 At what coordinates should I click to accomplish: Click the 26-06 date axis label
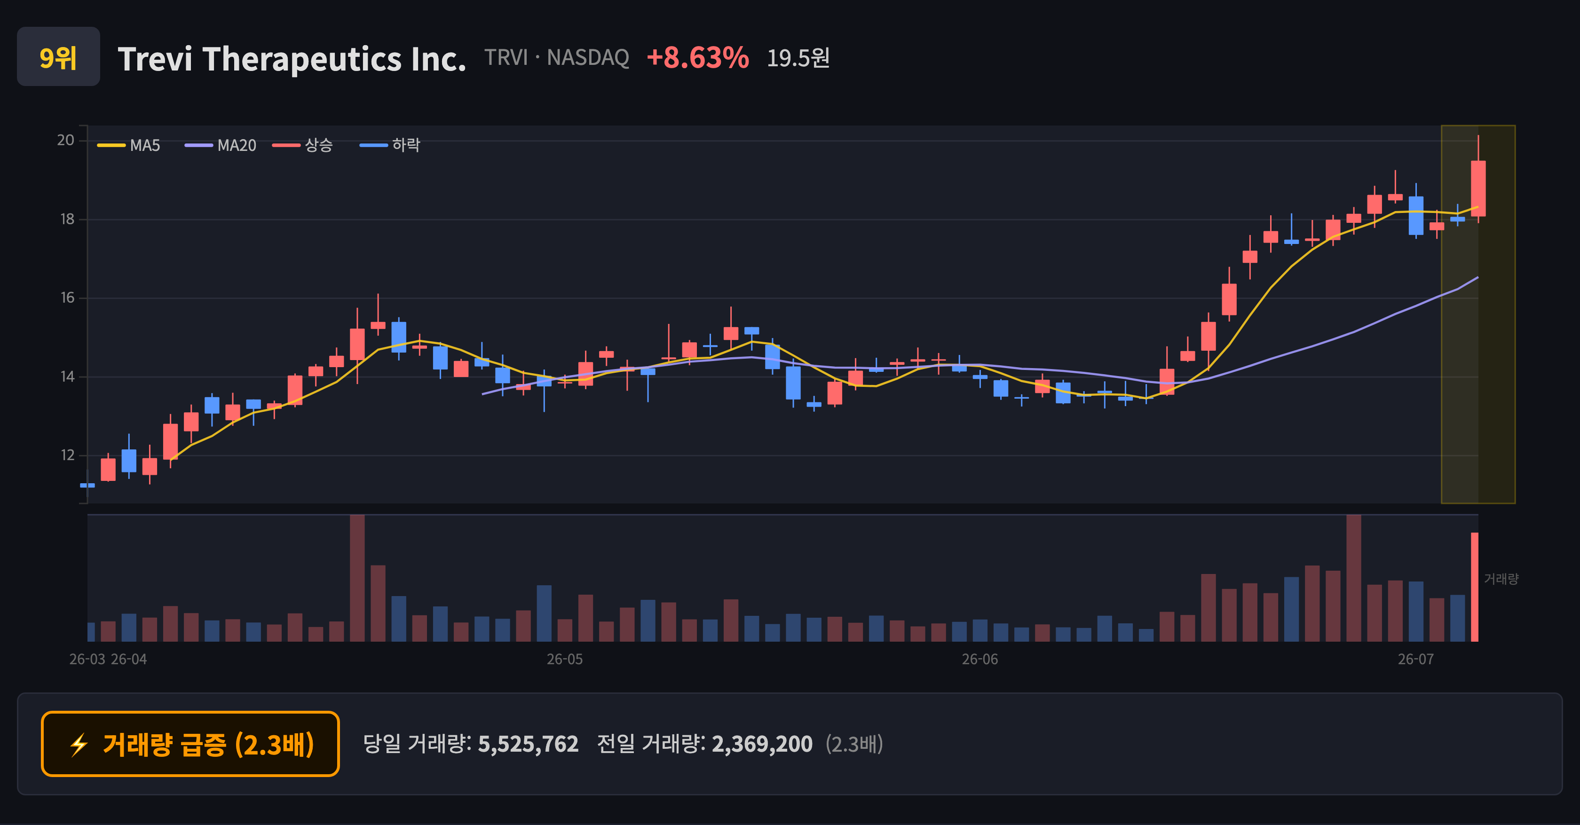coord(980,660)
